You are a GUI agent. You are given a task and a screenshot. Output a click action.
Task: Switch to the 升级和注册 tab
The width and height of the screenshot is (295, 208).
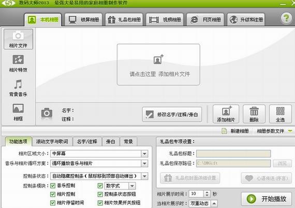(x=246, y=20)
